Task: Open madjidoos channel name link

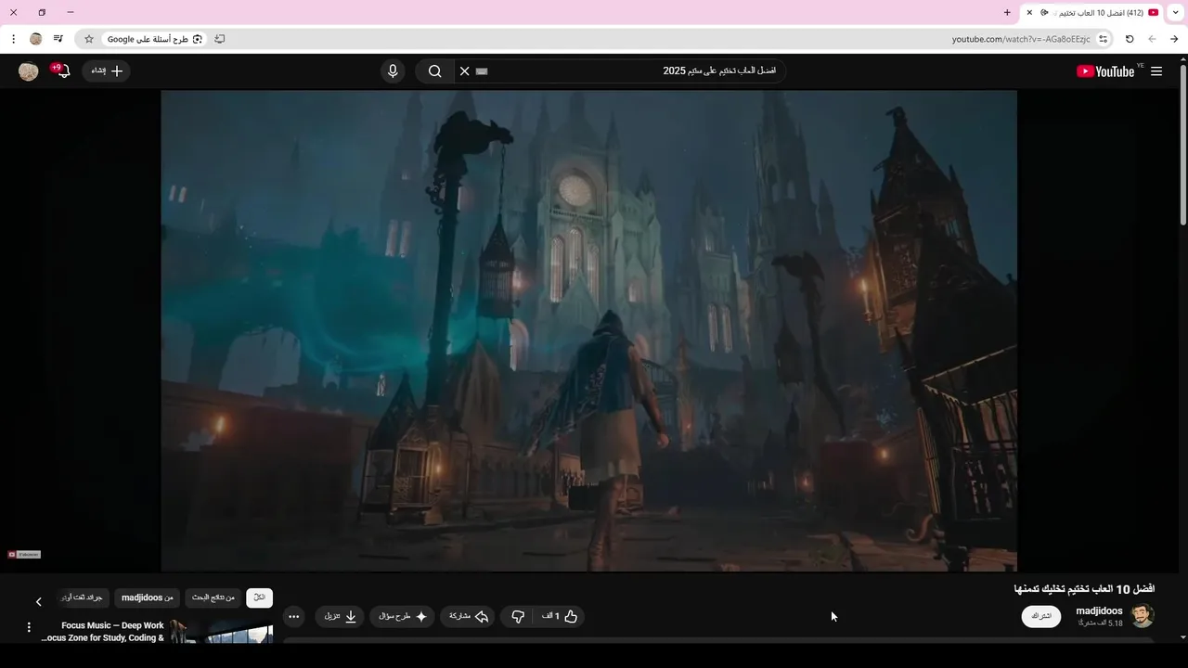Action: [x=1099, y=611]
